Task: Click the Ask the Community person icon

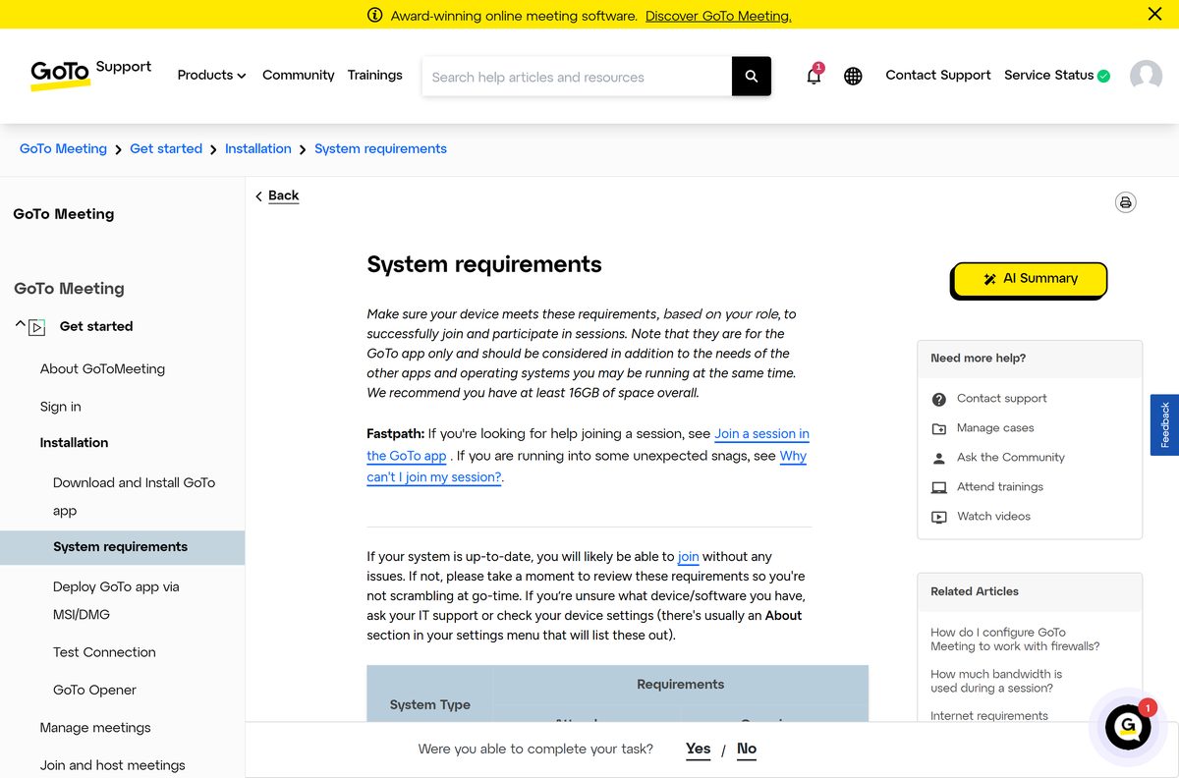Action: click(939, 458)
